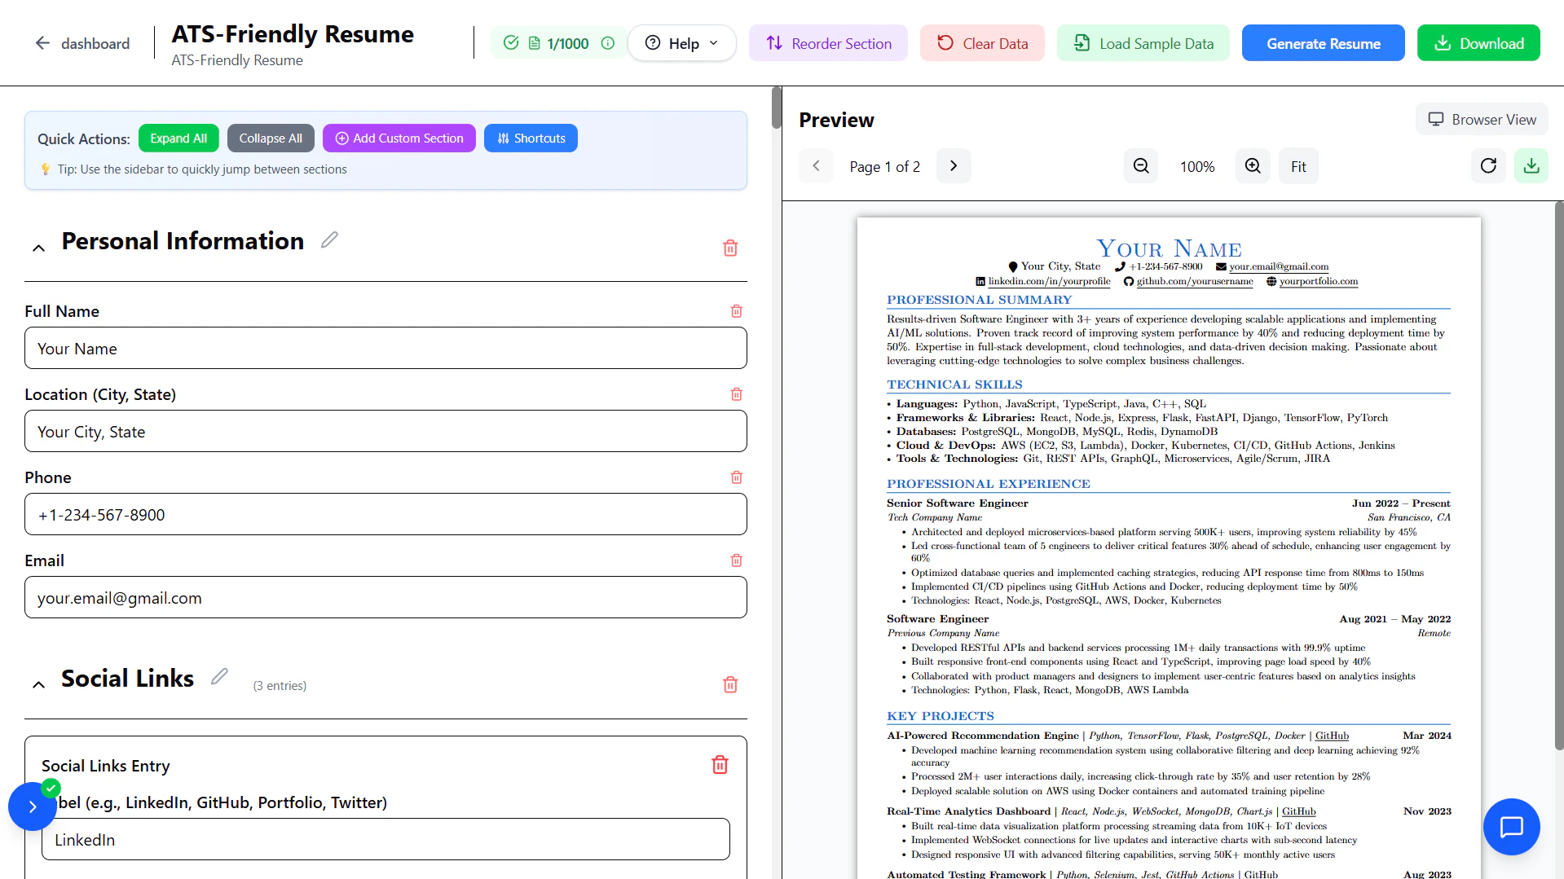This screenshot has height=879, width=1564.
Task: Collapse the Social Links section
Action: click(x=38, y=684)
